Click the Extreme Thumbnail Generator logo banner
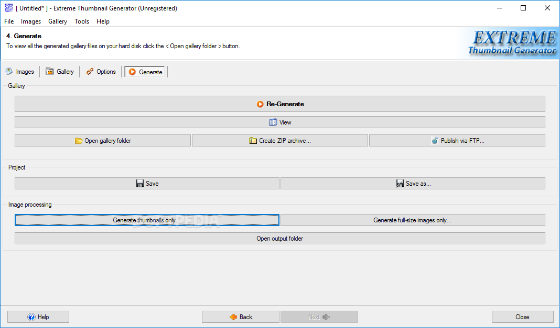The height and width of the screenshot is (328, 560). (512, 43)
